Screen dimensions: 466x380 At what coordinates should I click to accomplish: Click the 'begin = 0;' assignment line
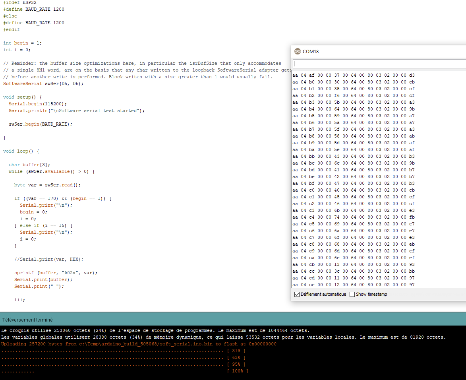tap(34, 212)
